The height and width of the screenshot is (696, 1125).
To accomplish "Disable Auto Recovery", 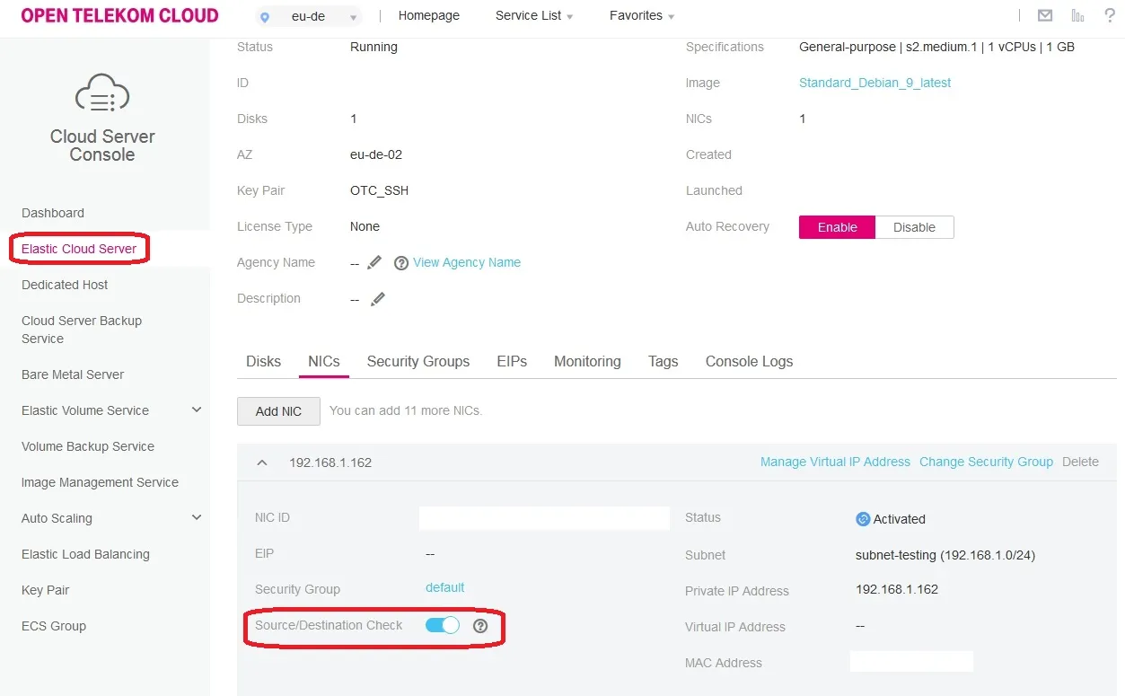I will click(914, 227).
